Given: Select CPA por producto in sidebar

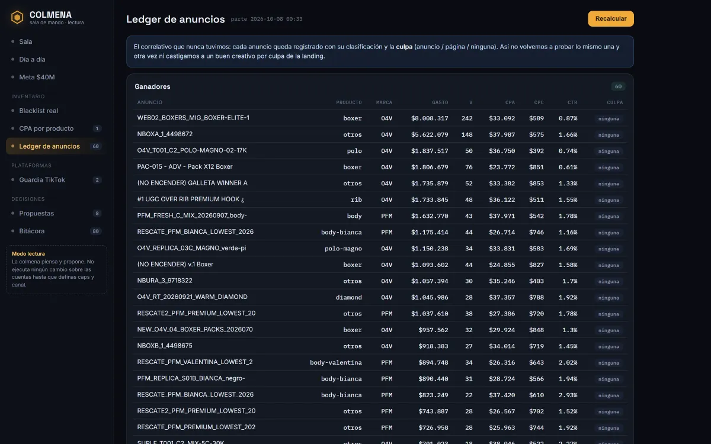Looking at the screenshot, I should coord(56,128).
